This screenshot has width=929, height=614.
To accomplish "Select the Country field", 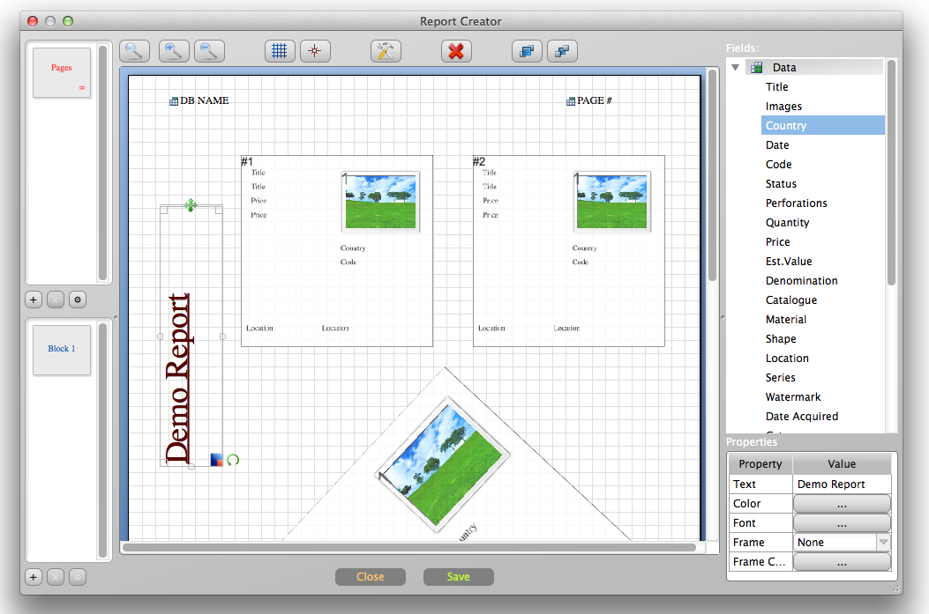I will pyautogui.click(x=822, y=125).
